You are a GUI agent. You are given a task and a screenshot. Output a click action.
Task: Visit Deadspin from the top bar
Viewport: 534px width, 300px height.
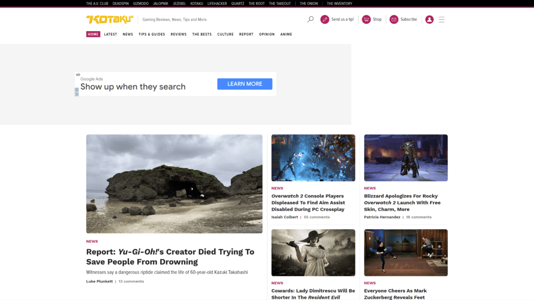click(x=120, y=4)
